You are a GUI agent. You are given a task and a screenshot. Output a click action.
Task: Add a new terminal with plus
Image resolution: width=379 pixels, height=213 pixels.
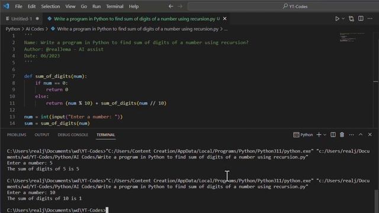coord(319,135)
